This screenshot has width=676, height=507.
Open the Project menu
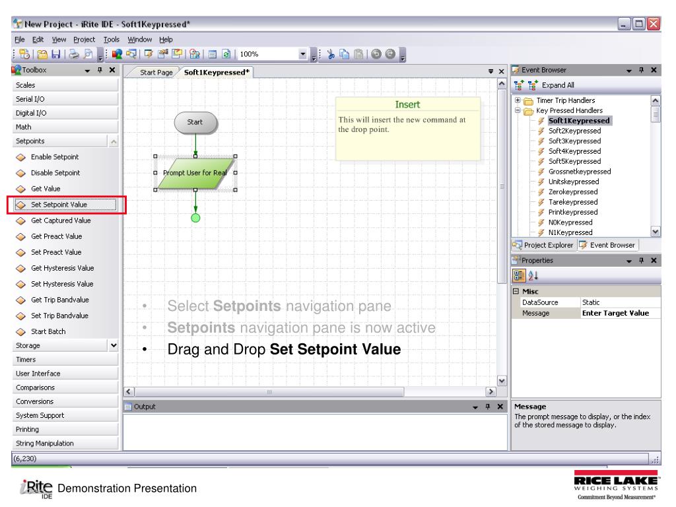click(x=84, y=39)
